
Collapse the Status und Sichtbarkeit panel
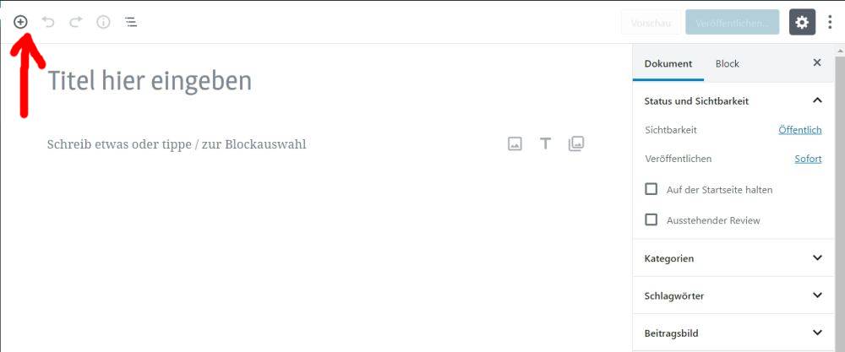pos(816,100)
